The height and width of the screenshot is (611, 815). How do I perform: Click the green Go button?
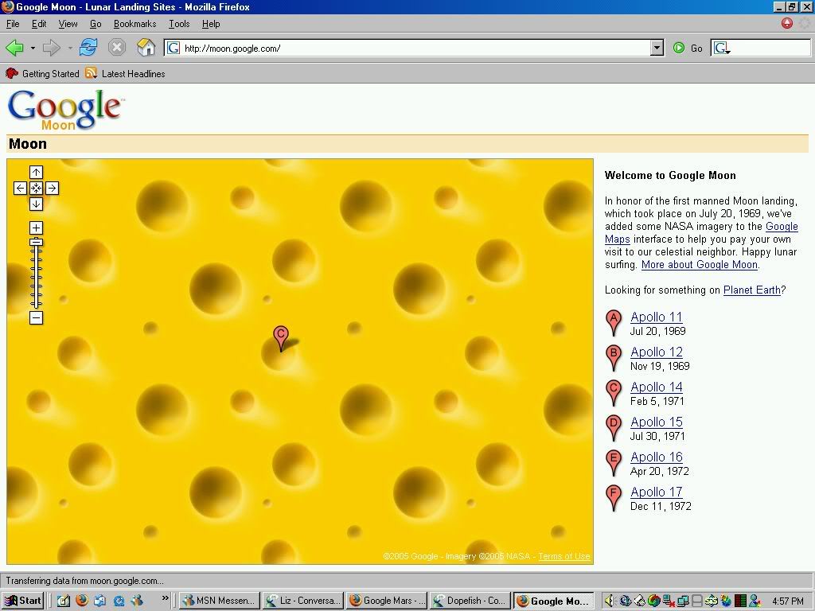pyautogui.click(x=688, y=49)
